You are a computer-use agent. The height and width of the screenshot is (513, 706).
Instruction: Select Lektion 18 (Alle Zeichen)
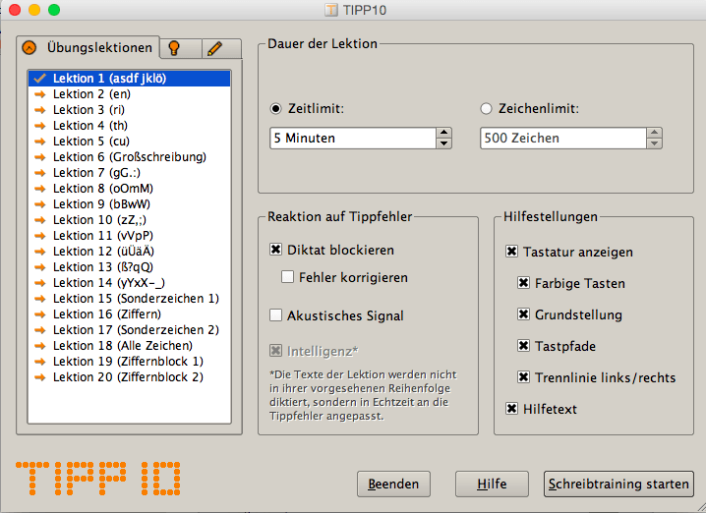[x=129, y=346]
